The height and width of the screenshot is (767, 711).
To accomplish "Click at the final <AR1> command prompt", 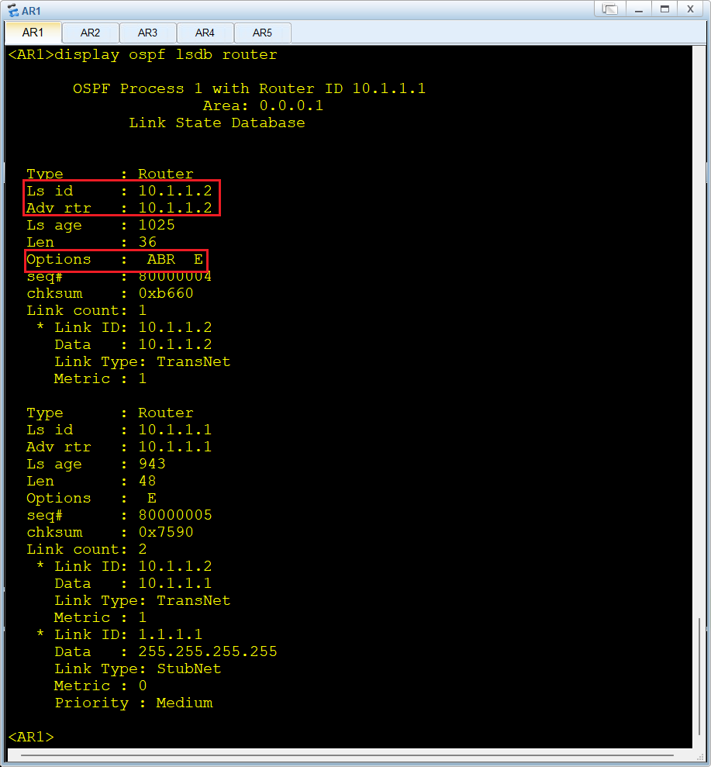I will click(x=31, y=737).
